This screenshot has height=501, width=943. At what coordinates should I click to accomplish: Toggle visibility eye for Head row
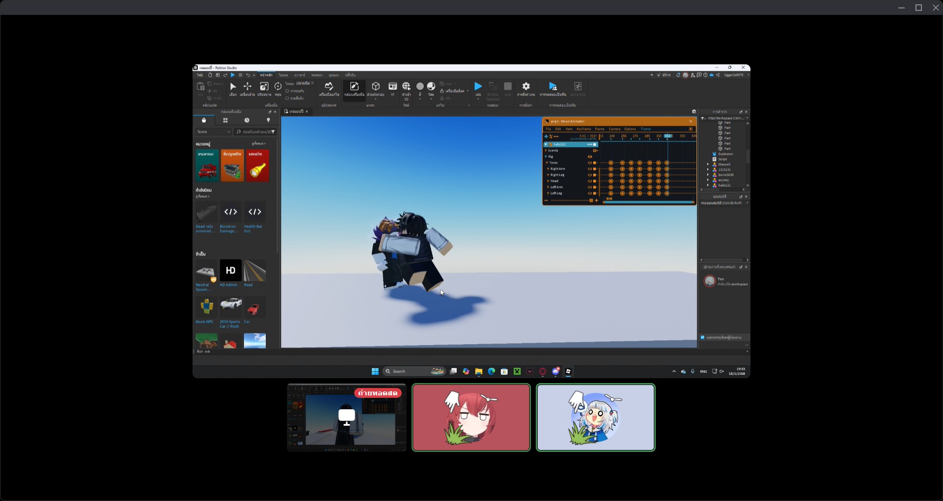[x=590, y=181]
